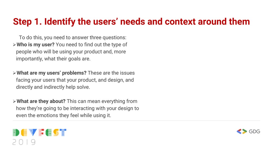The image size is (274, 154).
Task: Click the GDG text label
Action: coord(254,132)
